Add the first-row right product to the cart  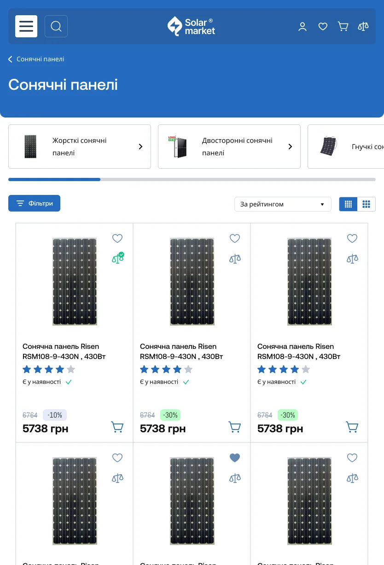tap(352, 427)
